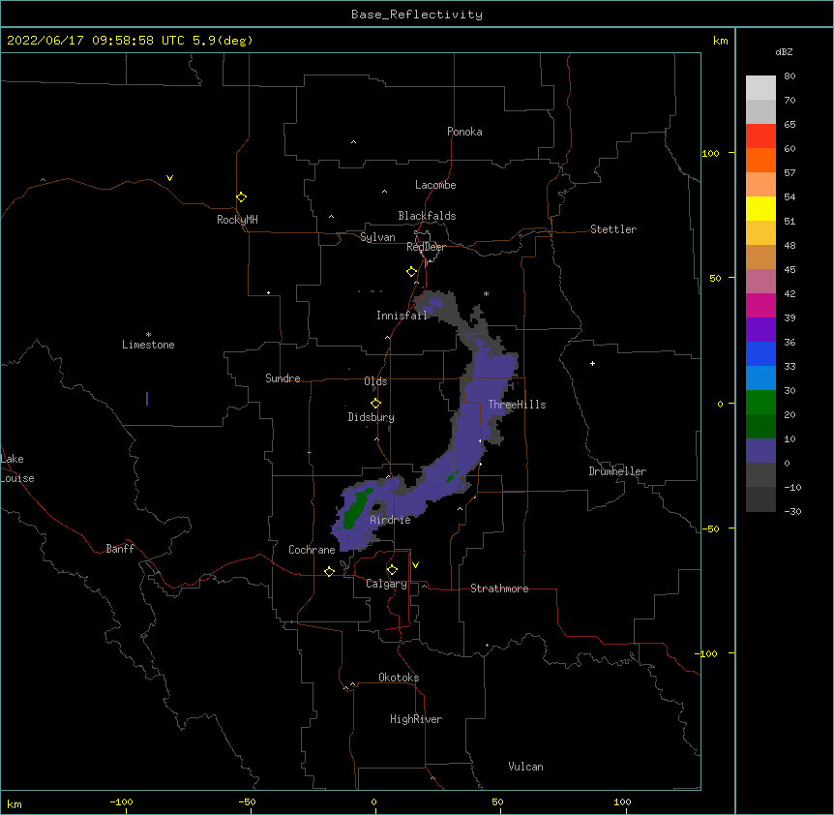The height and width of the screenshot is (815, 834).
Task: Click the 100 tick on the right axis
Action: (710, 153)
